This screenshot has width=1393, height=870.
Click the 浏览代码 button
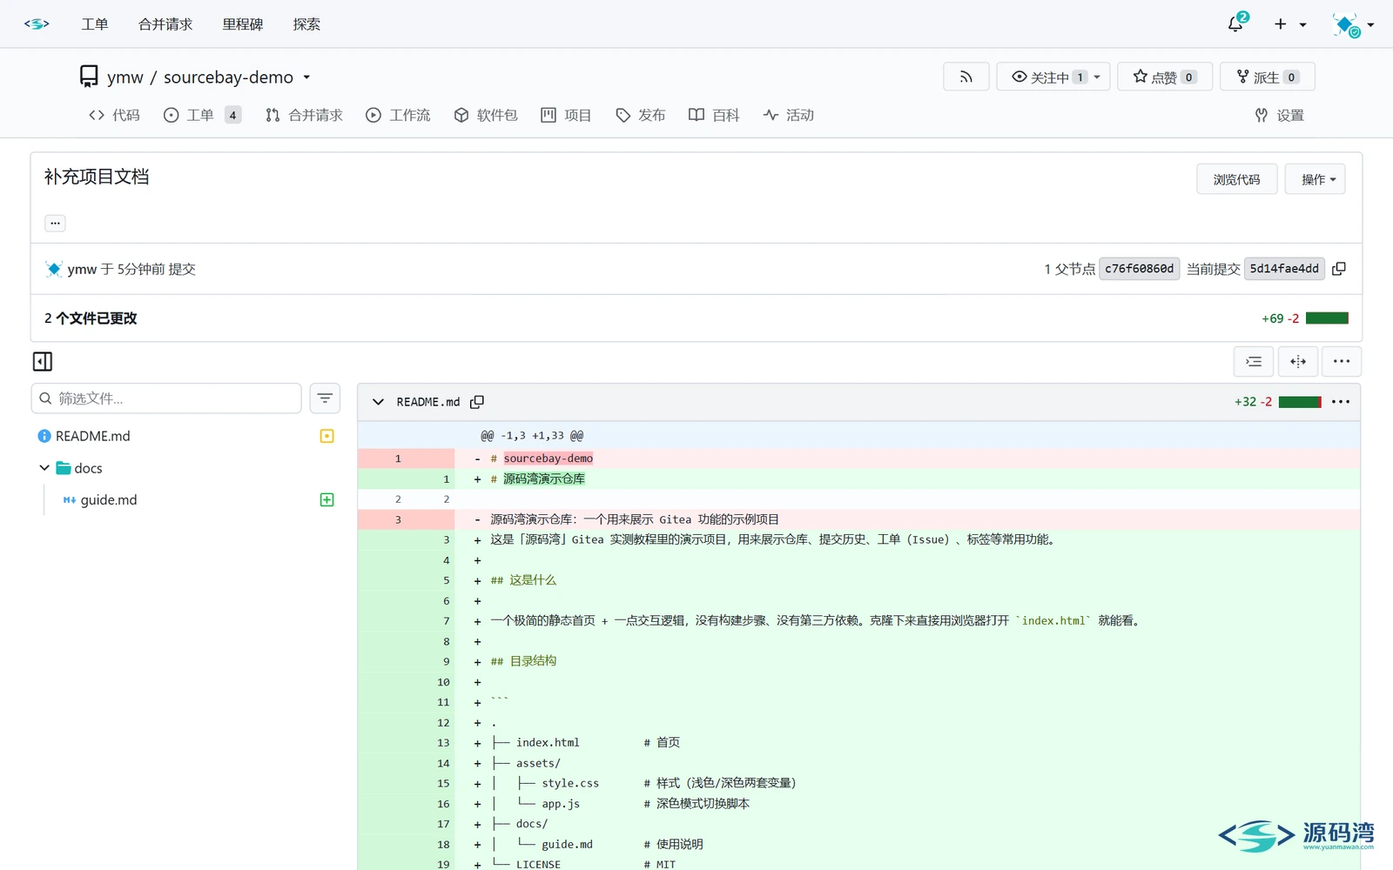coord(1237,179)
